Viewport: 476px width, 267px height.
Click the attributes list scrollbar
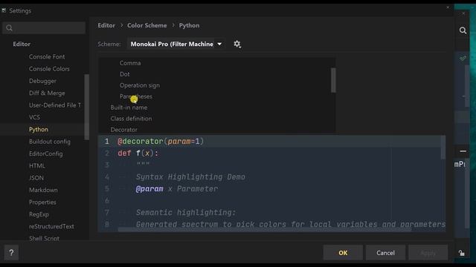coord(333,80)
